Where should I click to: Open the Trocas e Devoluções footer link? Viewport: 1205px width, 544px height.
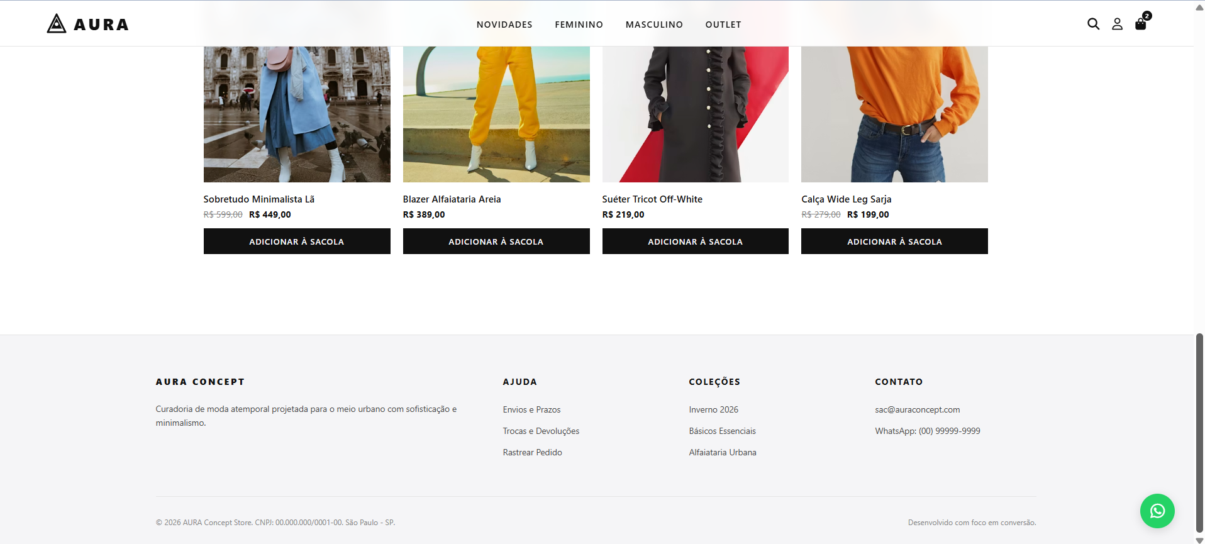point(541,431)
